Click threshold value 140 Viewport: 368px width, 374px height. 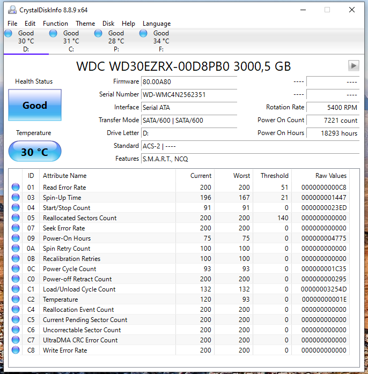[x=283, y=218]
